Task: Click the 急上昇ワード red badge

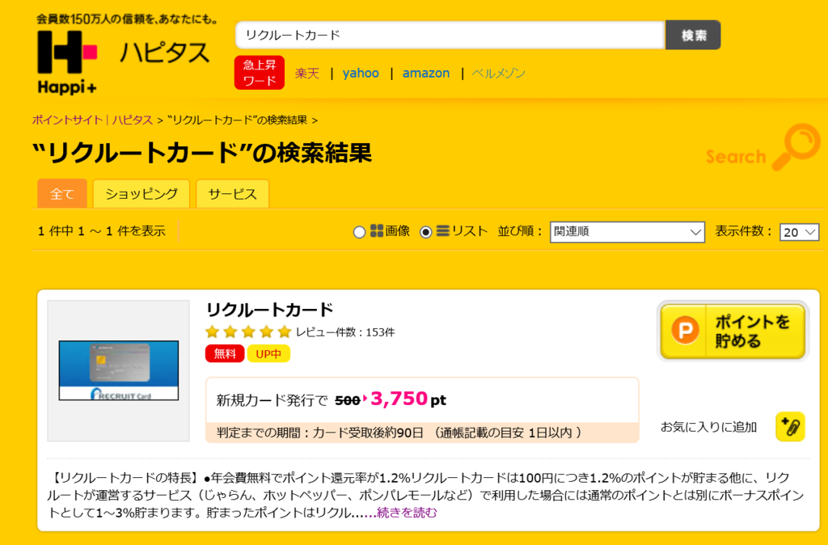Action: [260, 72]
